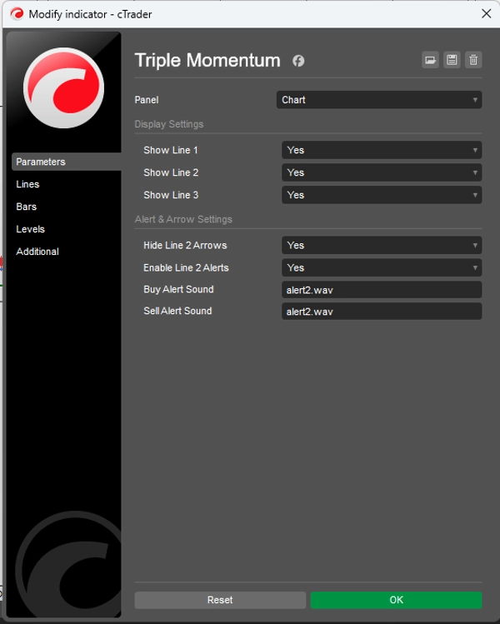Open the Hide Line 2 Arrows dropdown
Viewport: 500px width, 624px height.
click(x=382, y=245)
